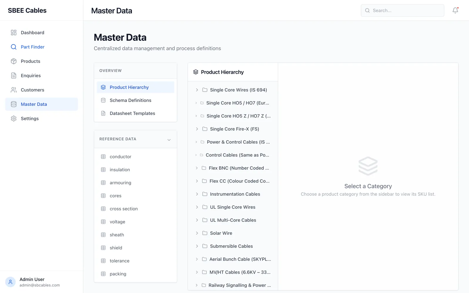The width and height of the screenshot is (469, 293).
Task: Select the Power & Control Cables row
Action: pyautogui.click(x=233, y=142)
